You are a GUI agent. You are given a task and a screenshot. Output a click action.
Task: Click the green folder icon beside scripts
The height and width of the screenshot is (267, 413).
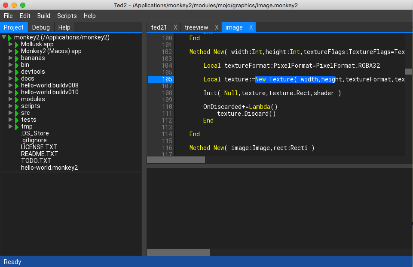point(17,106)
